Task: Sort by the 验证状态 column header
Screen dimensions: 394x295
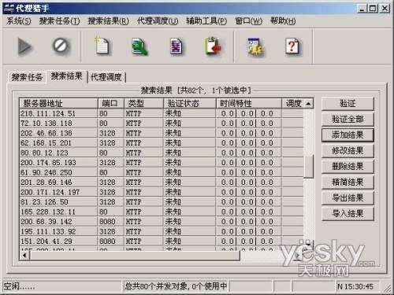Action: coord(189,104)
